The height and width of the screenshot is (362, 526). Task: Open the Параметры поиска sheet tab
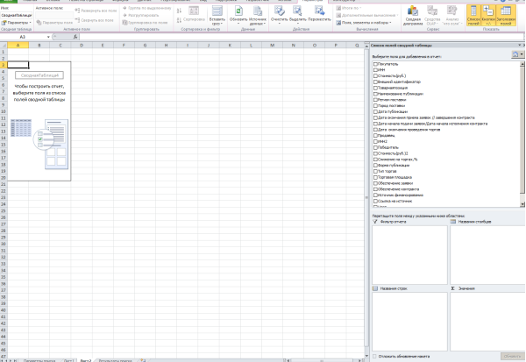[x=39, y=360]
